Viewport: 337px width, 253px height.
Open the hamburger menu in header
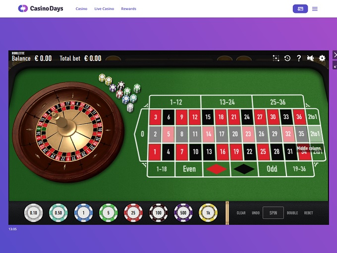click(315, 9)
